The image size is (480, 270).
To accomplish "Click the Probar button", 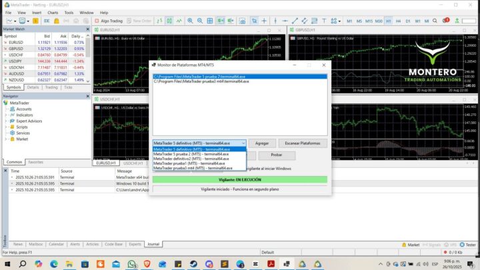I will tap(276, 155).
